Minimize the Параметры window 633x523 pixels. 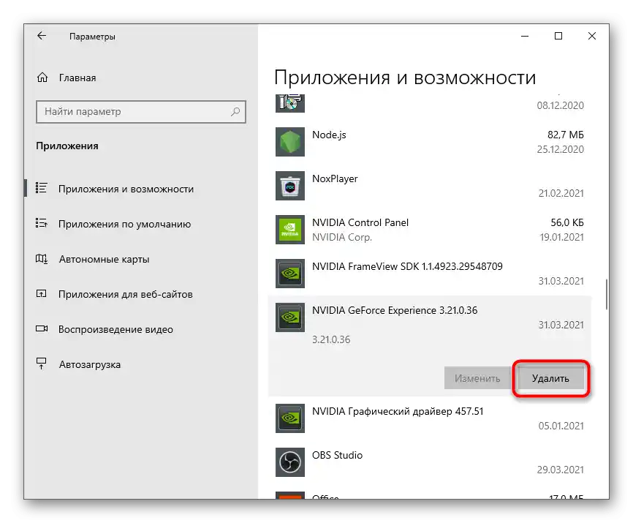[525, 36]
